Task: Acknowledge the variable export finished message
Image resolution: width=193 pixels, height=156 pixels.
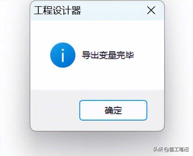Action: tap(113, 110)
